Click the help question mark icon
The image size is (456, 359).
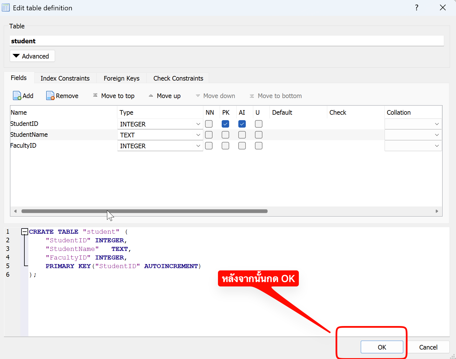[417, 8]
